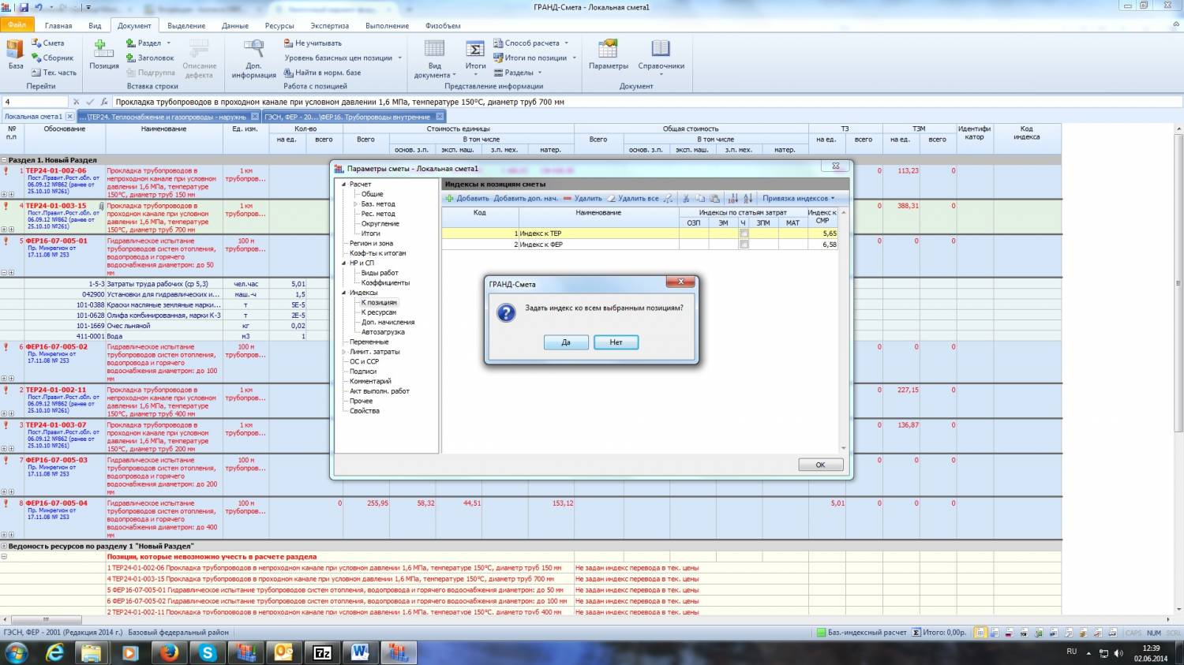Switch to the Экспертиза ribbon tab
Image resolution: width=1184 pixels, height=665 pixels.
point(329,25)
